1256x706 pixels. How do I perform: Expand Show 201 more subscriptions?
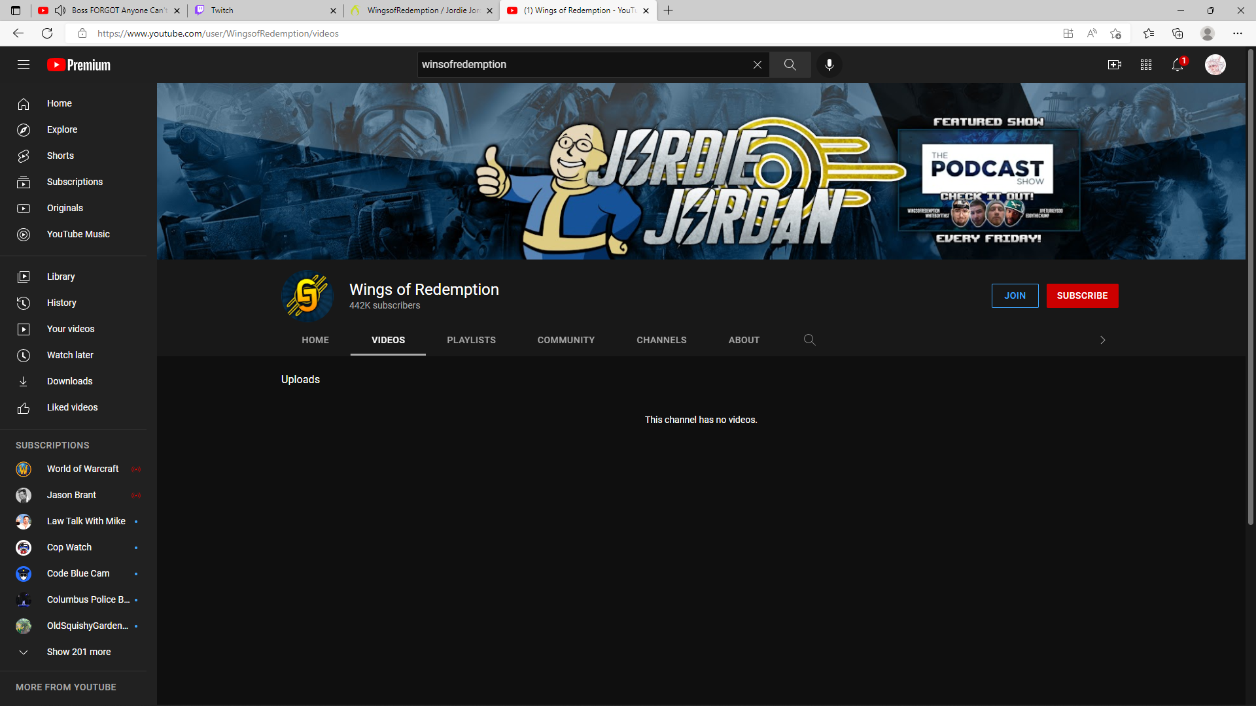click(73, 652)
